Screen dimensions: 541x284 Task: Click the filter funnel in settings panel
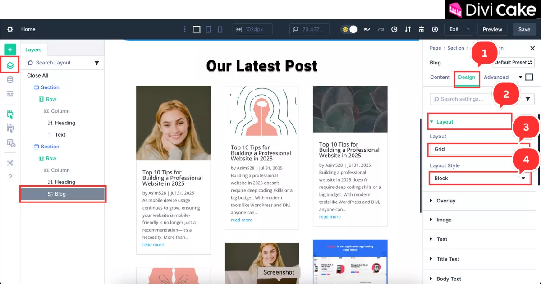(x=528, y=99)
